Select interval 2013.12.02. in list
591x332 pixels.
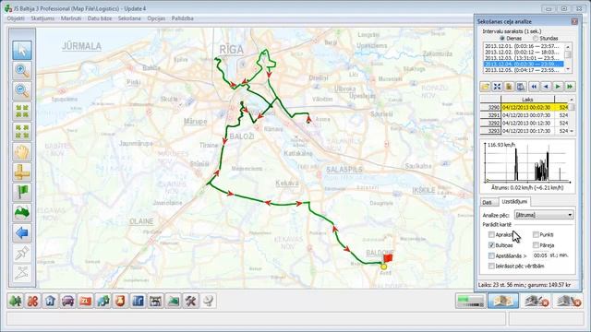click(x=524, y=52)
